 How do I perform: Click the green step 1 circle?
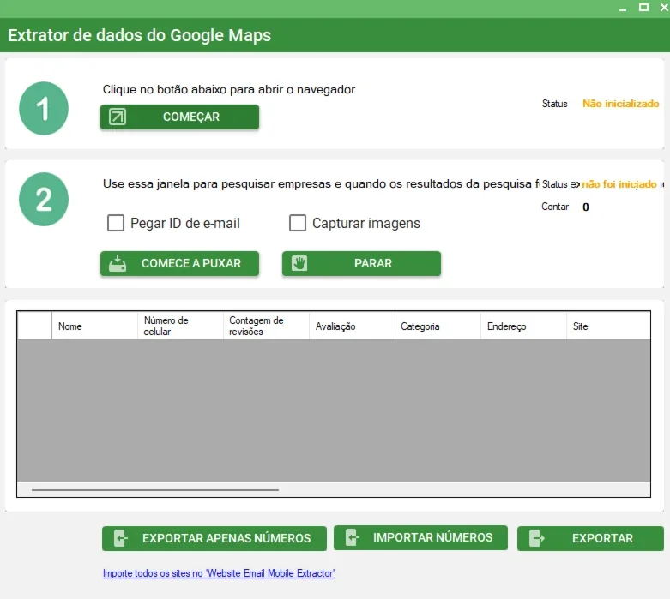[x=44, y=109]
